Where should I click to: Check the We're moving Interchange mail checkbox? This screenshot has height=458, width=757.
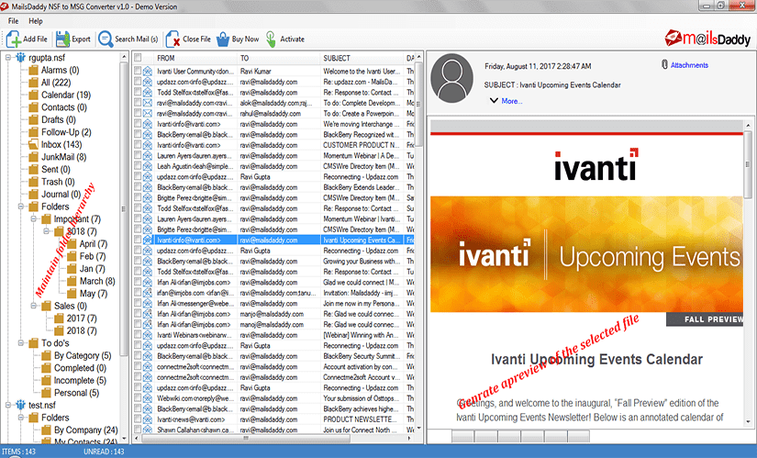[x=138, y=124]
